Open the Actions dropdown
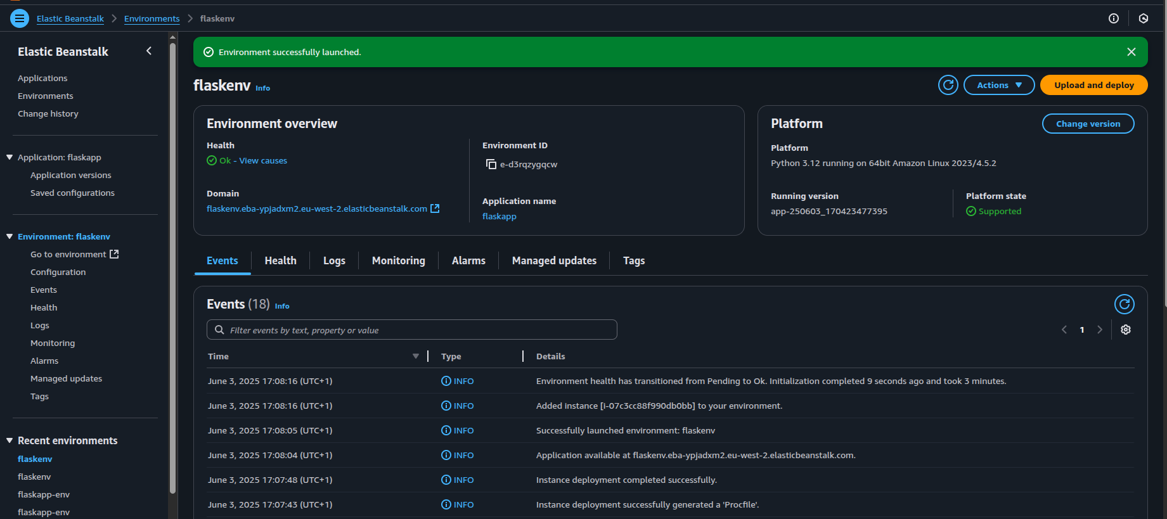The width and height of the screenshot is (1167, 519). pos(999,85)
